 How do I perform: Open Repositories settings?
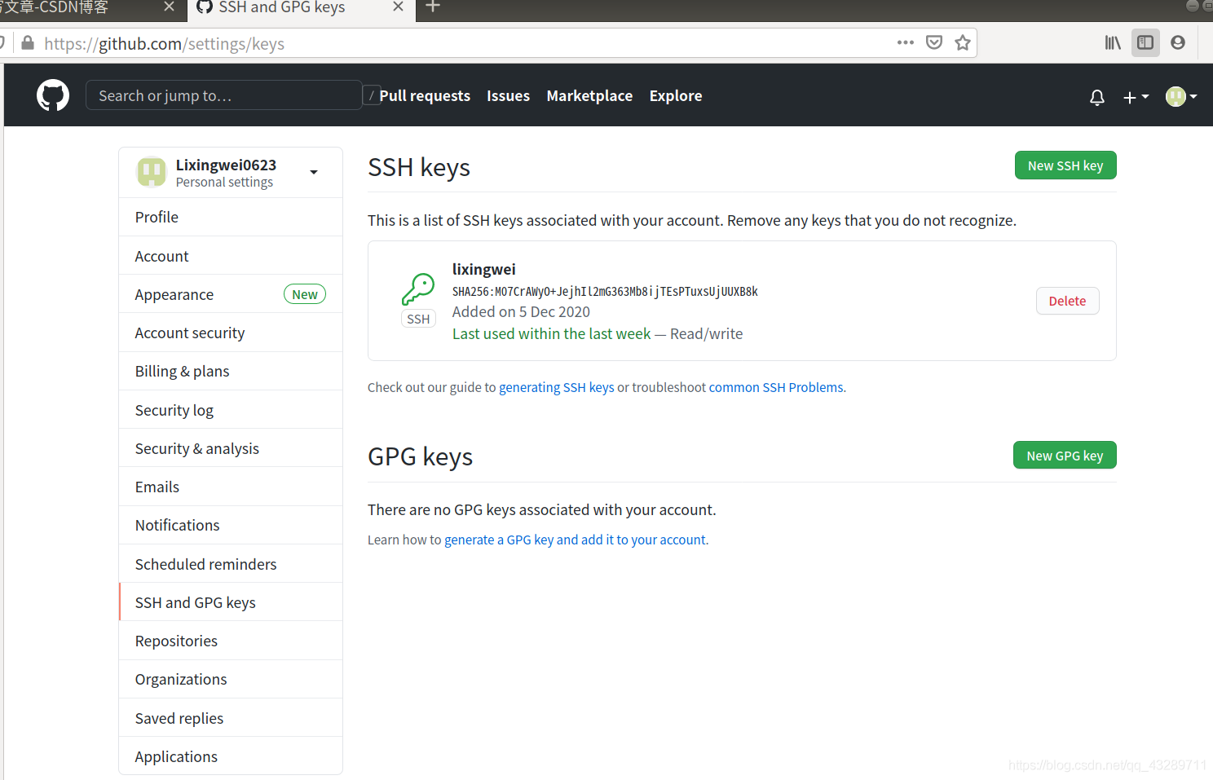231,641
